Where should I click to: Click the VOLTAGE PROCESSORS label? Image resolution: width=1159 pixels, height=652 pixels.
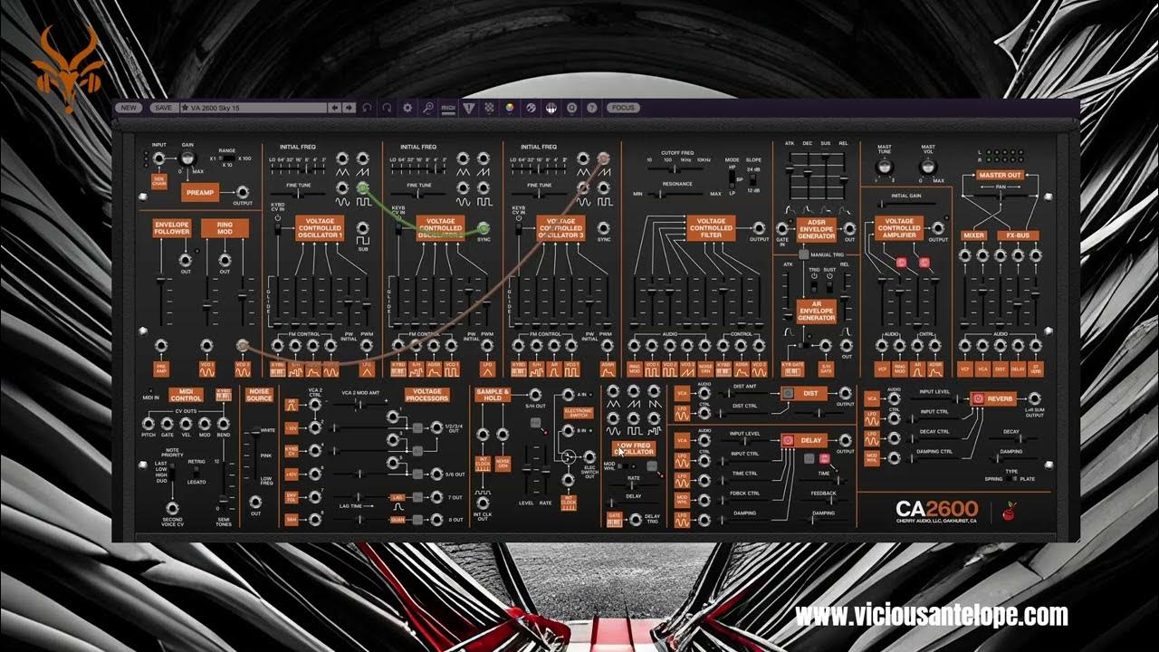pos(426,395)
